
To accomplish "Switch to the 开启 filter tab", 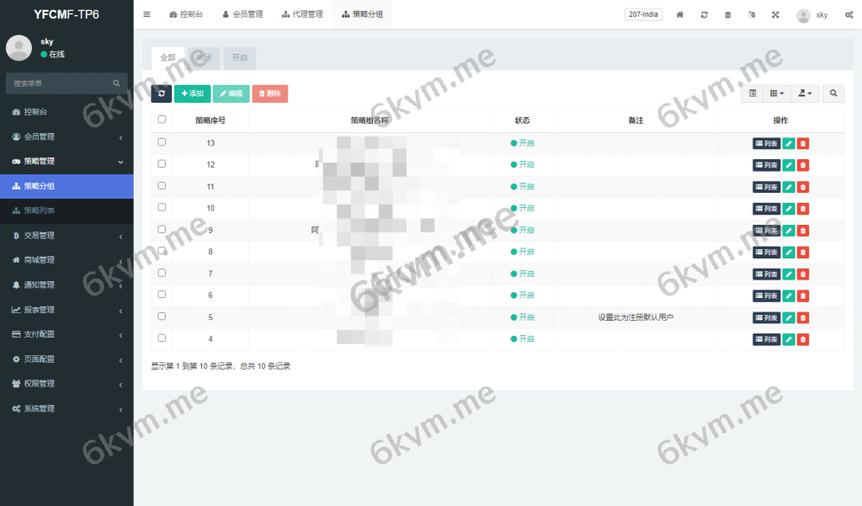I will (240, 58).
